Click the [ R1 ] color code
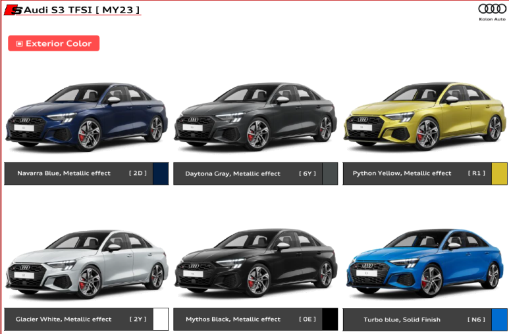Viewport: 509px width, 334px height. [x=477, y=173]
